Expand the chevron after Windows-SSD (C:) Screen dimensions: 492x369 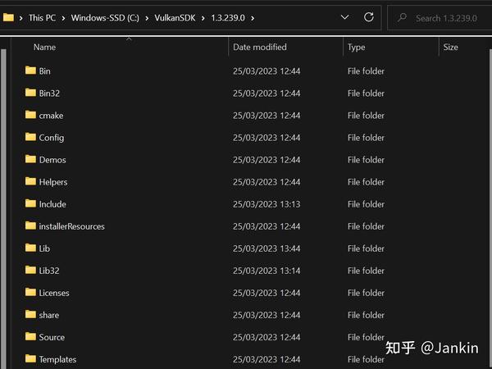147,18
